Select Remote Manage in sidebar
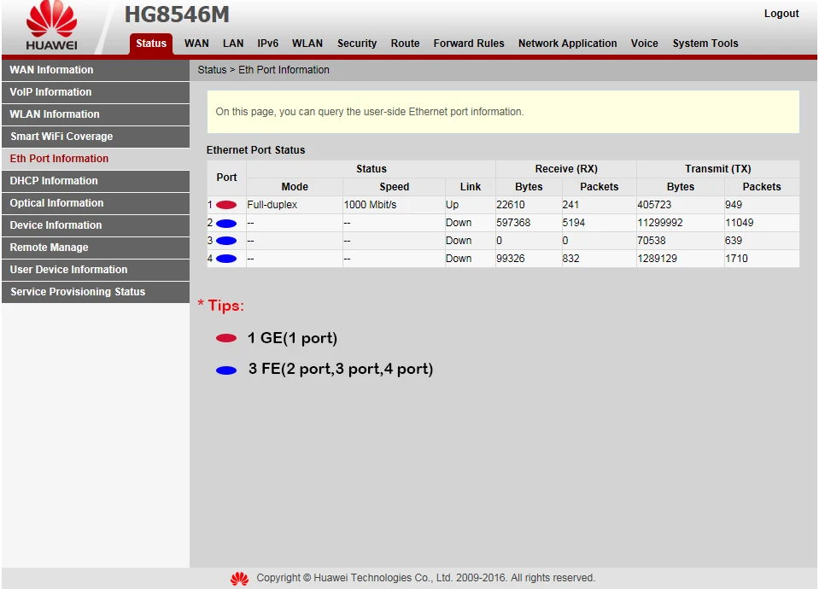This screenshot has width=819, height=589. click(x=96, y=248)
